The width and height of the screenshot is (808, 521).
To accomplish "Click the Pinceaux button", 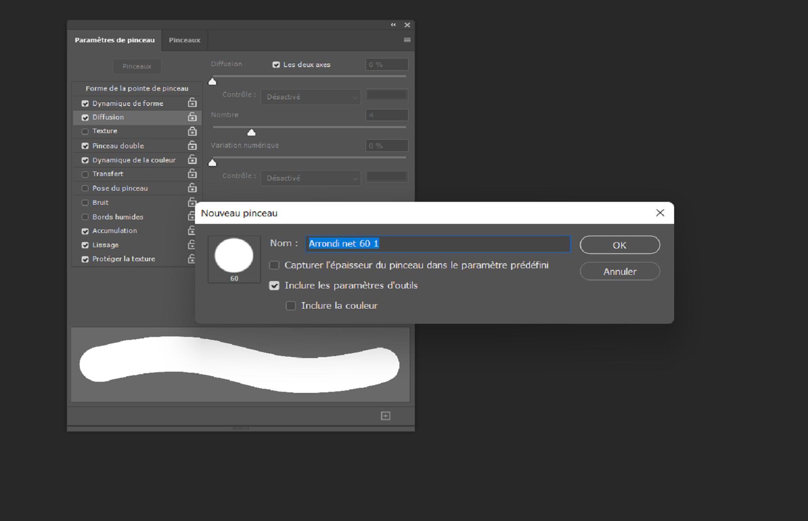I will [x=137, y=66].
